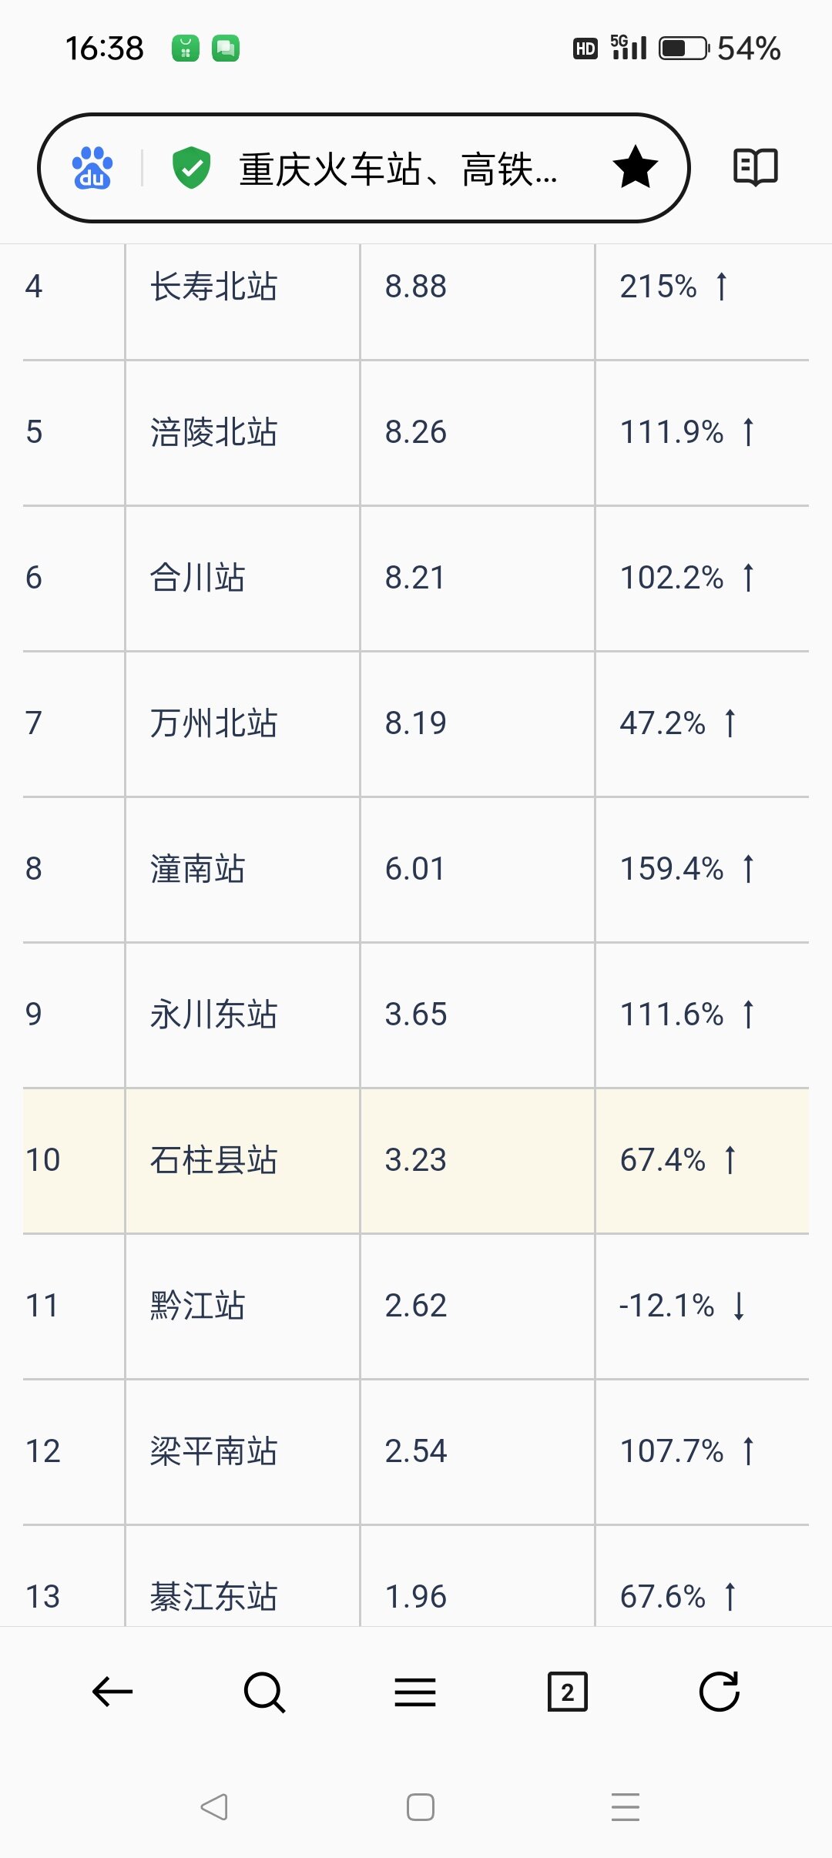
Task: Open reader mode book icon
Action: click(x=755, y=167)
